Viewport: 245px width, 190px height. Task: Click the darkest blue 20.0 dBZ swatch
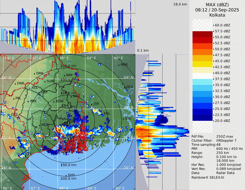[203, 118]
